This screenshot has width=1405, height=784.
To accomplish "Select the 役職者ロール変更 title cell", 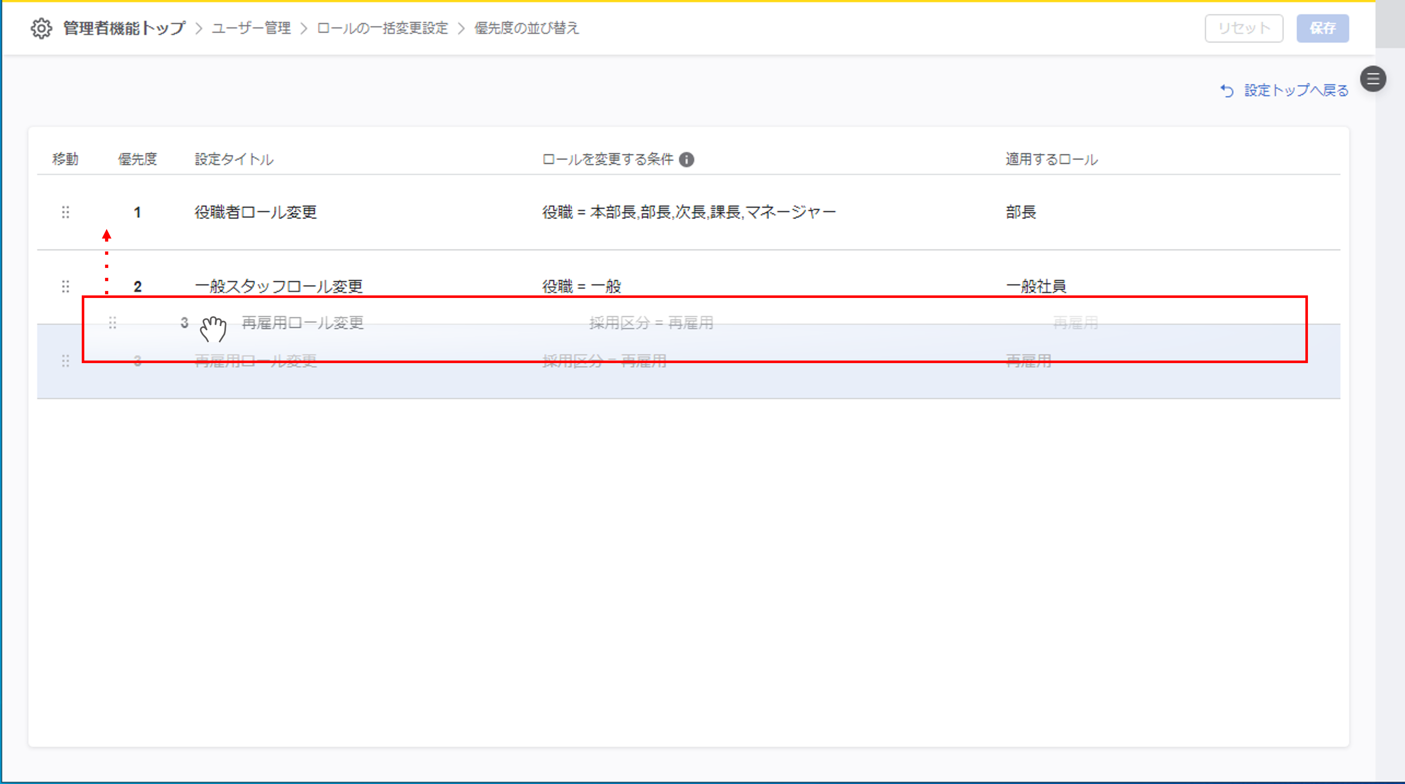I will point(256,212).
